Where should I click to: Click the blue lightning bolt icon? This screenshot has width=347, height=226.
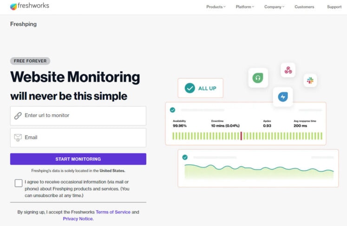[282, 97]
